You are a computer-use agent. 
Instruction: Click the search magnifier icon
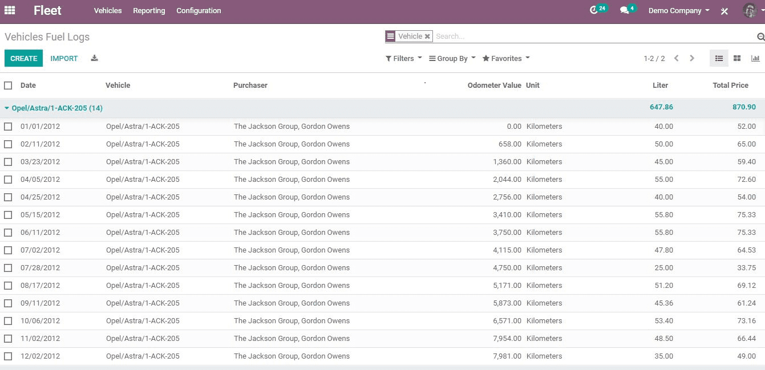(x=760, y=37)
